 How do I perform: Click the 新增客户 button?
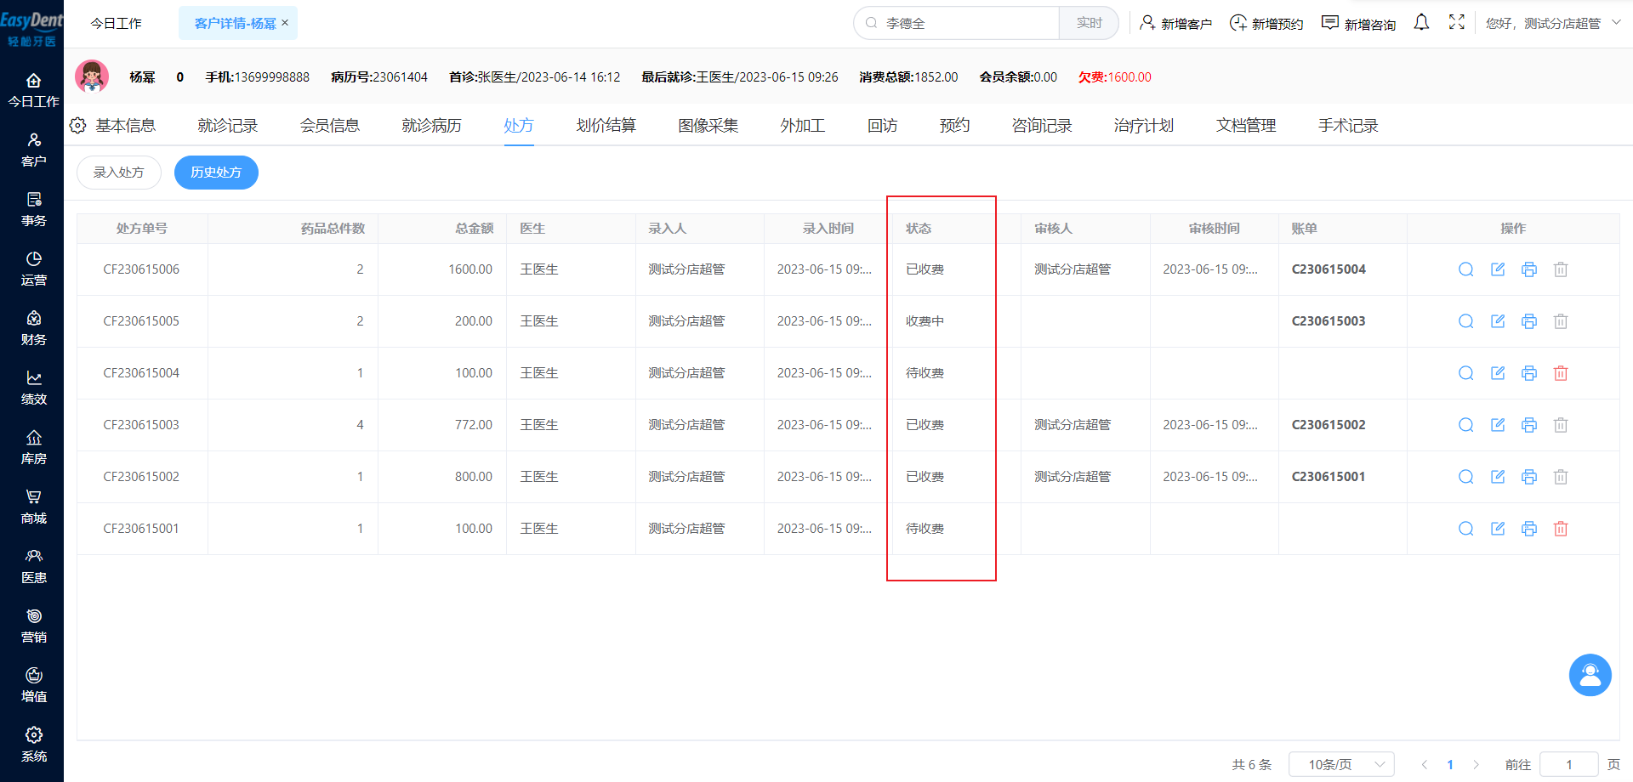tap(1175, 23)
